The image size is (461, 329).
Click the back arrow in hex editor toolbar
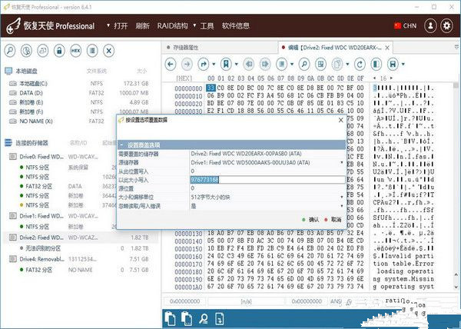(x=171, y=64)
